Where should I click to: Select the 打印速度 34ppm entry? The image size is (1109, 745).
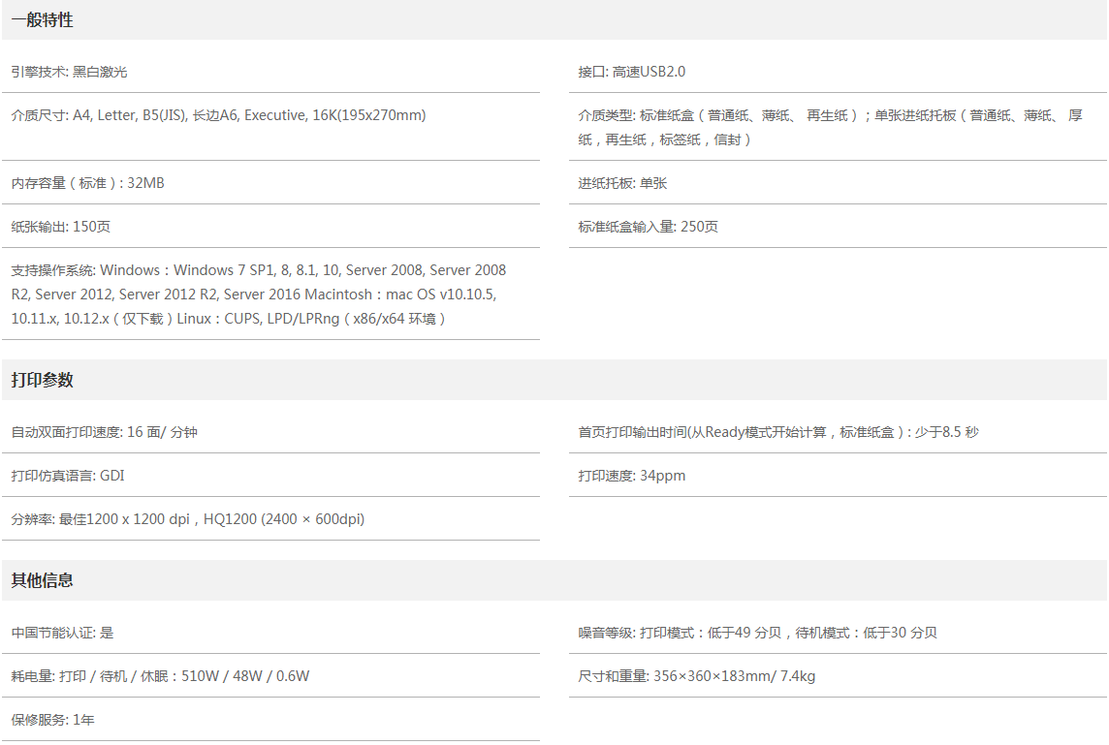(x=632, y=476)
